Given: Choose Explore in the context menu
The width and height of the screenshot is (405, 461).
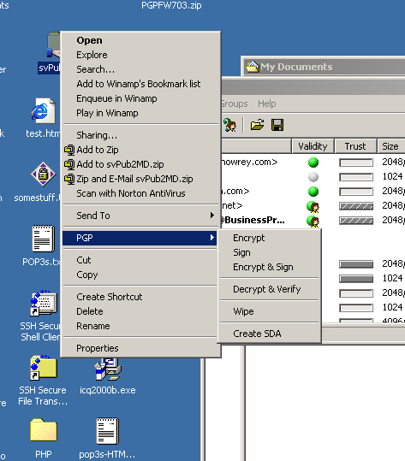Looking at the screenshot, I should [x=140, y=55].
